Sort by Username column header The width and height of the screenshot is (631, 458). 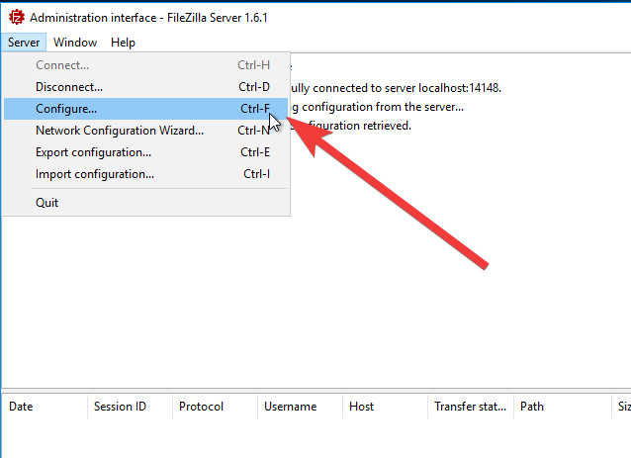click(291, 407)
